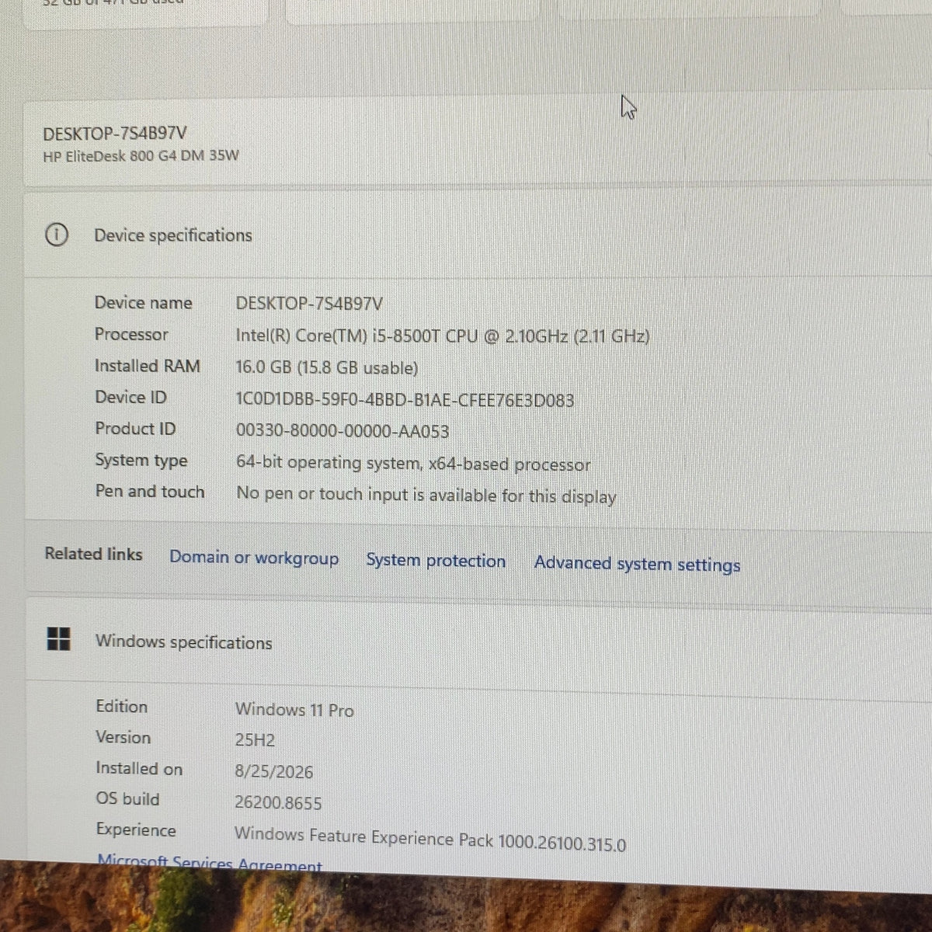
Task: Click the Version label
Action: (123, 737)
